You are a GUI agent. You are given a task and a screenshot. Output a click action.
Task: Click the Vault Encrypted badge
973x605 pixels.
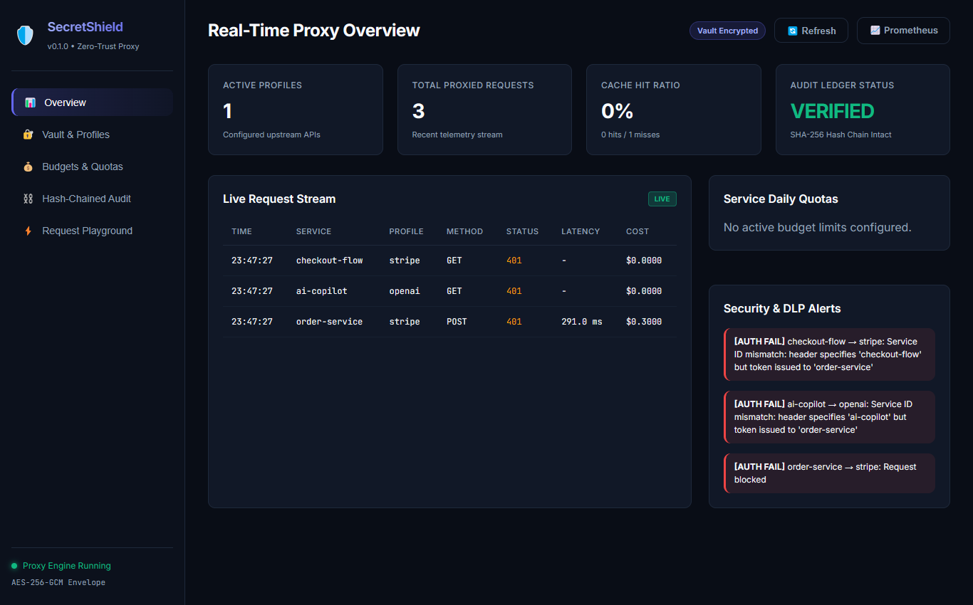click(727, 31)
